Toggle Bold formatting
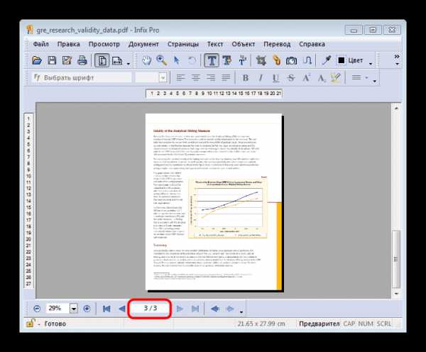 (246, 78)
